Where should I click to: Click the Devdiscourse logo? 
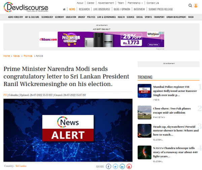pos(26,7)
